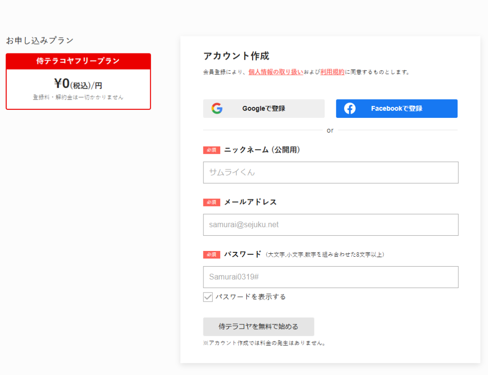Focus the メールアドレス email input field
The image size is (488, 375).
[331, 225]
